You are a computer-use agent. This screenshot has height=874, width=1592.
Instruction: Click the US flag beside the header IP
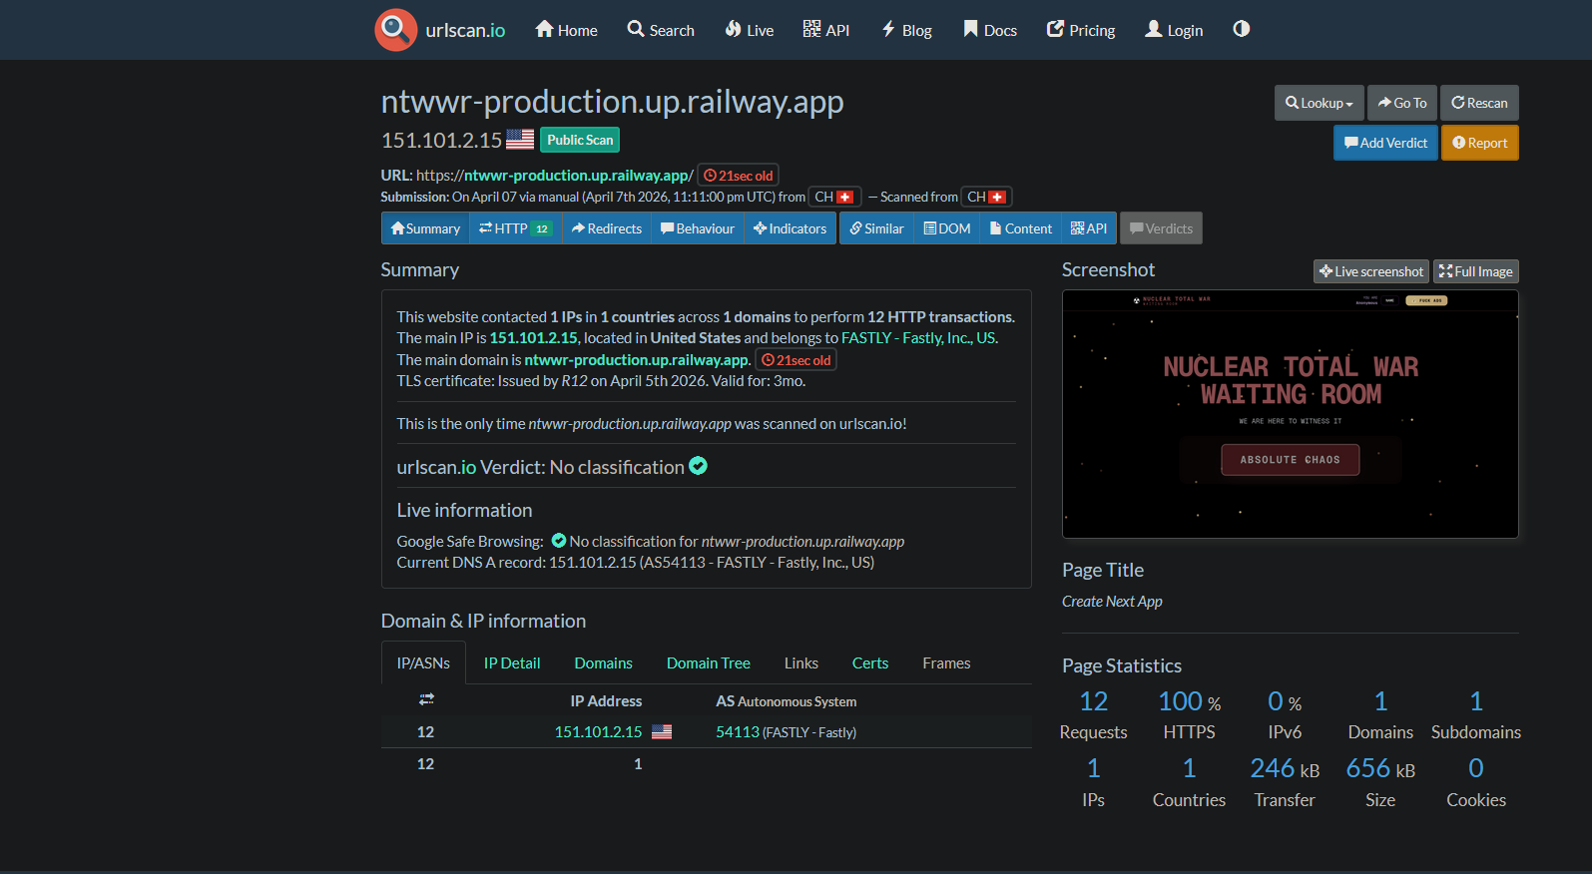point(520,140)
